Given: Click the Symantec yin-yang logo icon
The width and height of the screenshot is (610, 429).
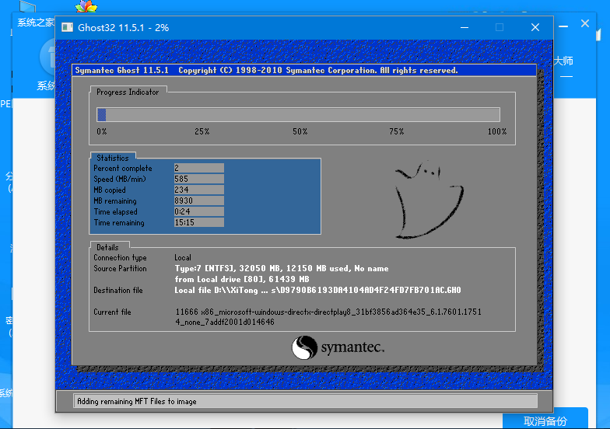Looking at the screenshot, I should [304, 347].
